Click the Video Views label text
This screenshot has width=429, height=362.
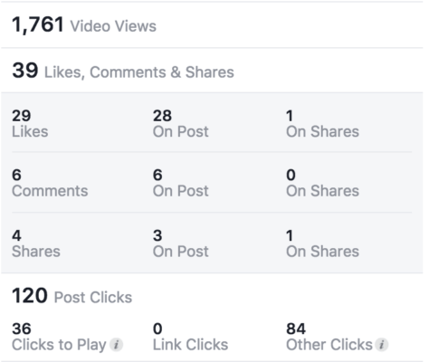113,26
